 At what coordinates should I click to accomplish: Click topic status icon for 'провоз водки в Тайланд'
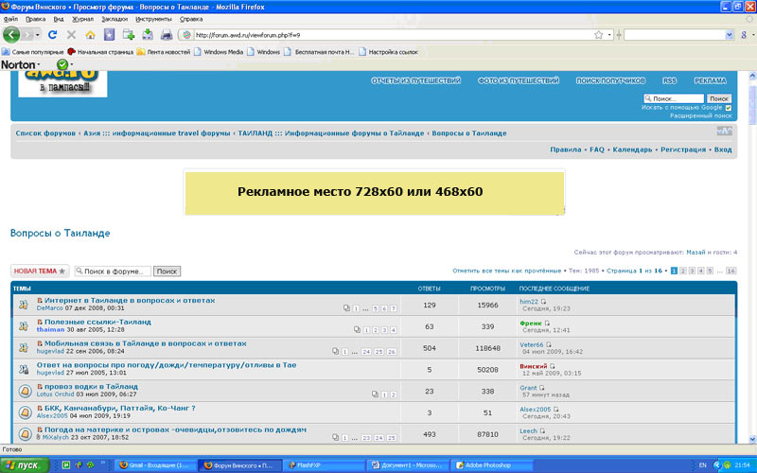click(25, 391)
